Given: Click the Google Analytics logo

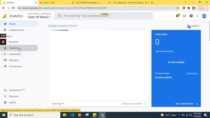Looking at the screenshot, I should tap(4, 16).
